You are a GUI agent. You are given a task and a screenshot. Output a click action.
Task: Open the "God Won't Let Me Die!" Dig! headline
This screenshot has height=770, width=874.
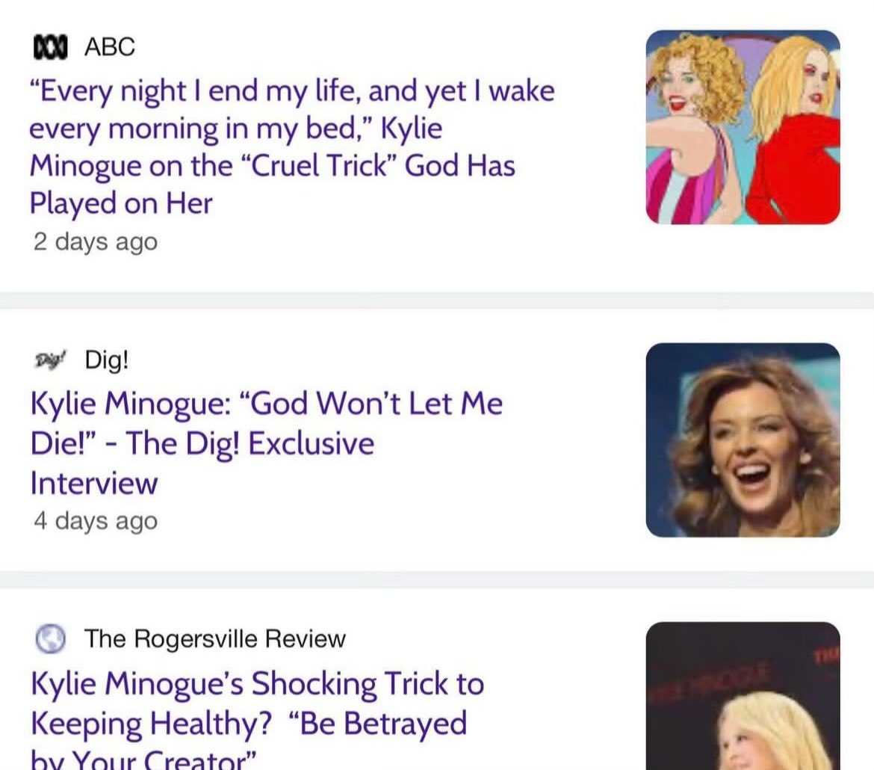click(267, 443)
